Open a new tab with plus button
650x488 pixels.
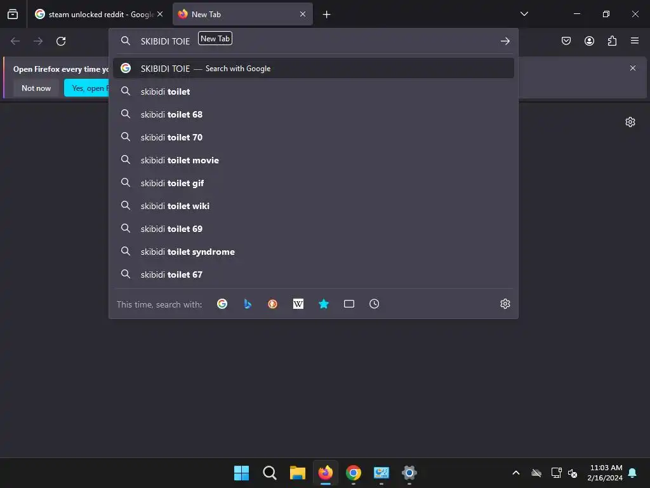point(327,15)
